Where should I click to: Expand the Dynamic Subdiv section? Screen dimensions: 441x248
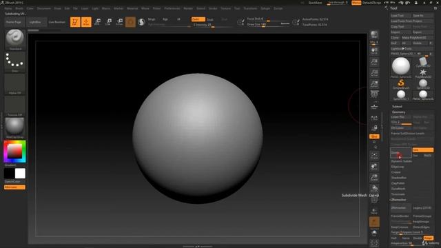pos(402,161)
